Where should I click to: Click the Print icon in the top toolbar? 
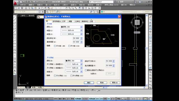click(26, 8)
